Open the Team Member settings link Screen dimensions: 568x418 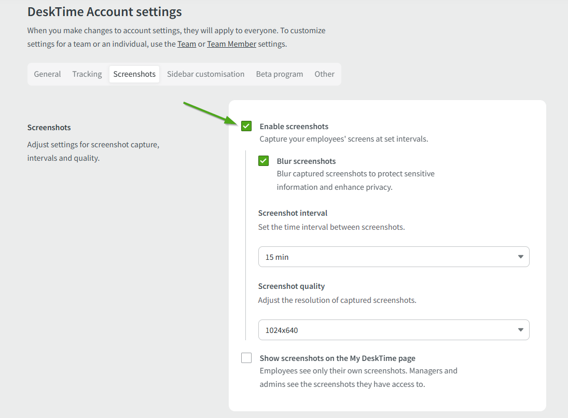[231, 44]
